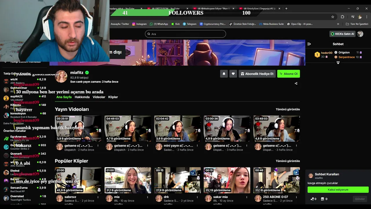371x209 pixels.
Task: Click the notification bell on miafitz channel
Action: [x=224, y=74]
